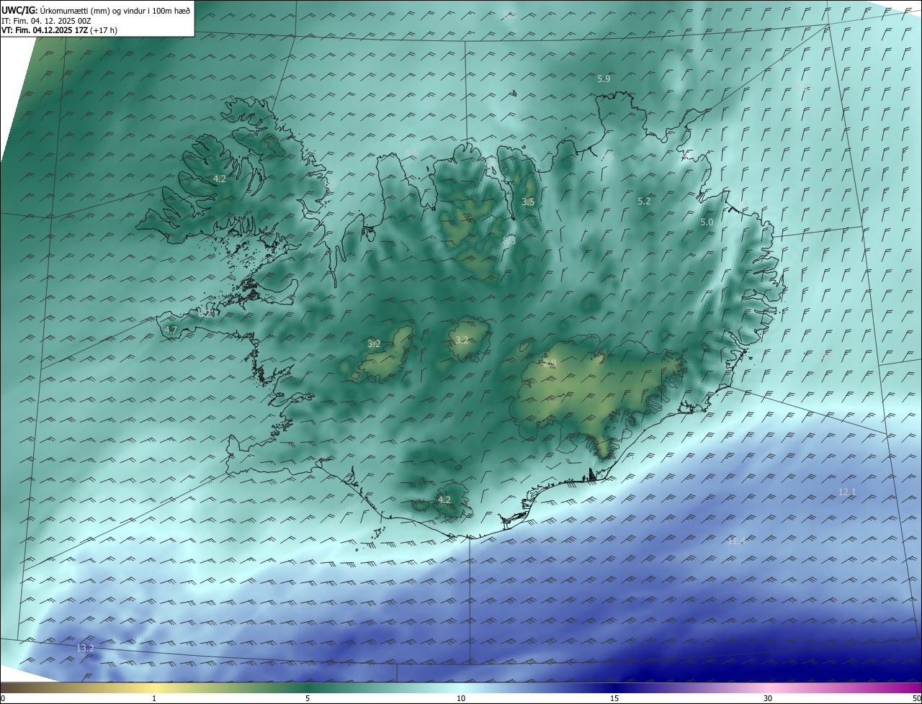Click the 3.5 value label in north Iceland
This screenshot has width=922, height=704.
coord(528,202)
